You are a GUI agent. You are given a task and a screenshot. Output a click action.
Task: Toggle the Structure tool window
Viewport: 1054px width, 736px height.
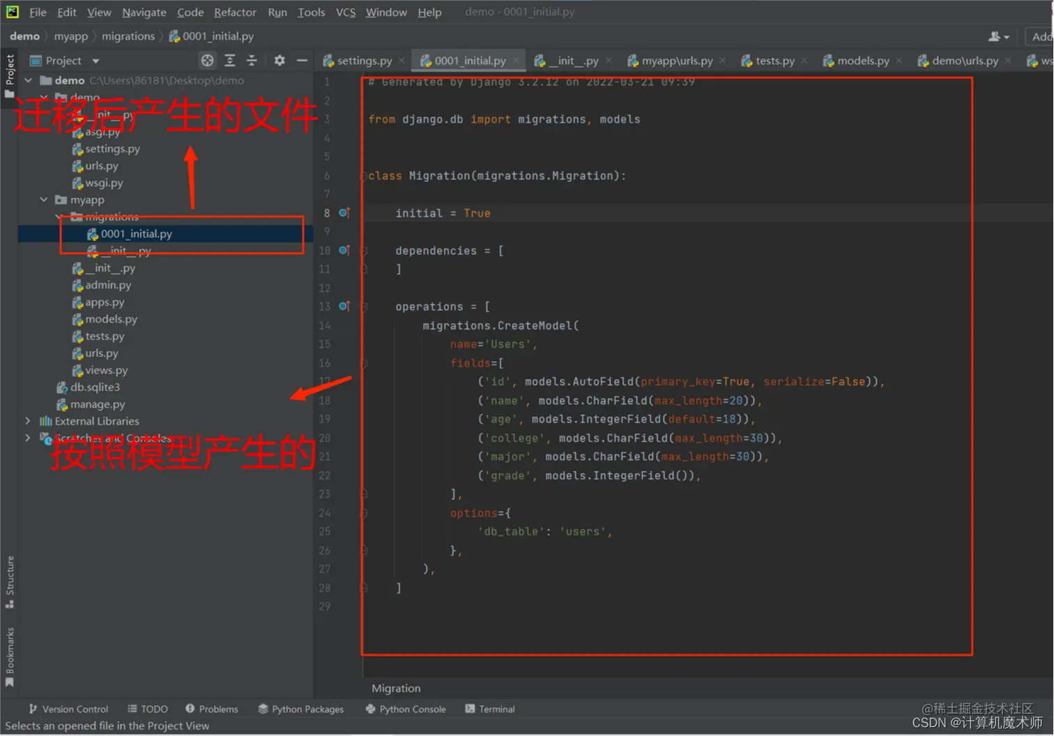click(x=10, y=581)
